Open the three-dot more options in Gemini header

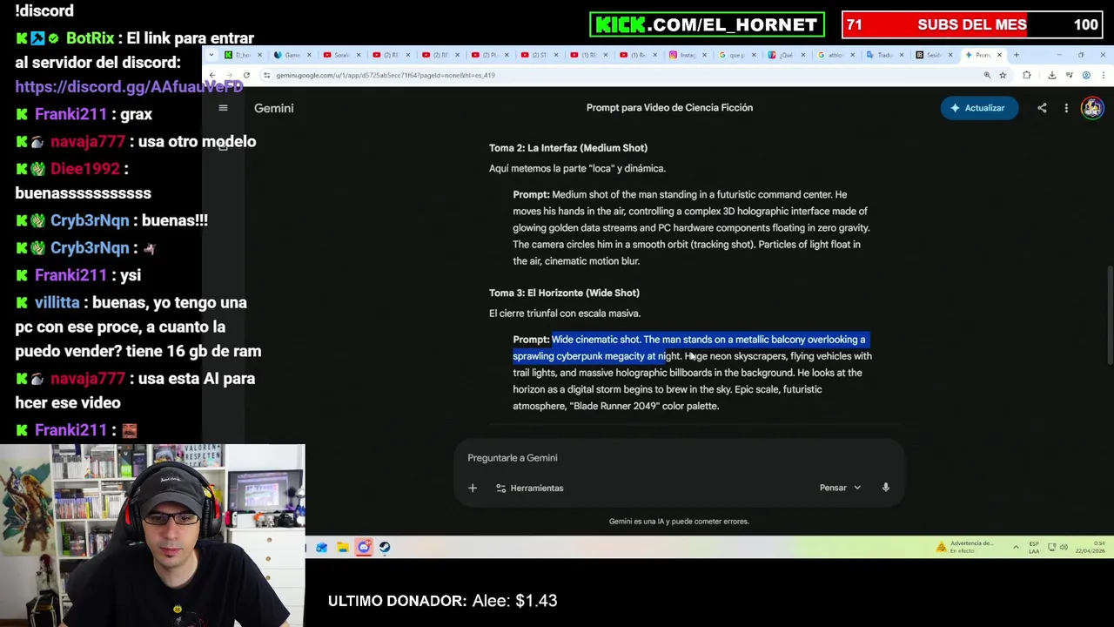[1066, 108]
